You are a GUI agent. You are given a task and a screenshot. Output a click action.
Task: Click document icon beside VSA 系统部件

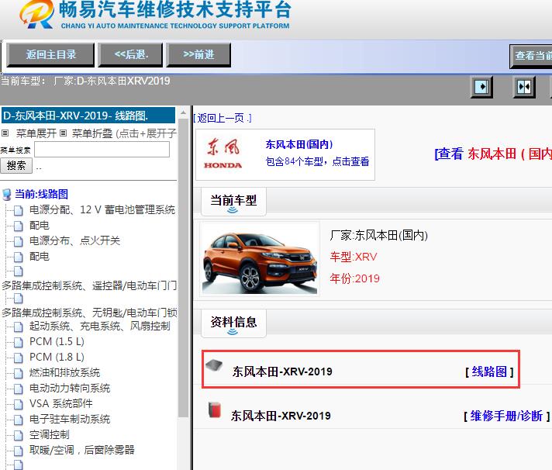(19, 404)
